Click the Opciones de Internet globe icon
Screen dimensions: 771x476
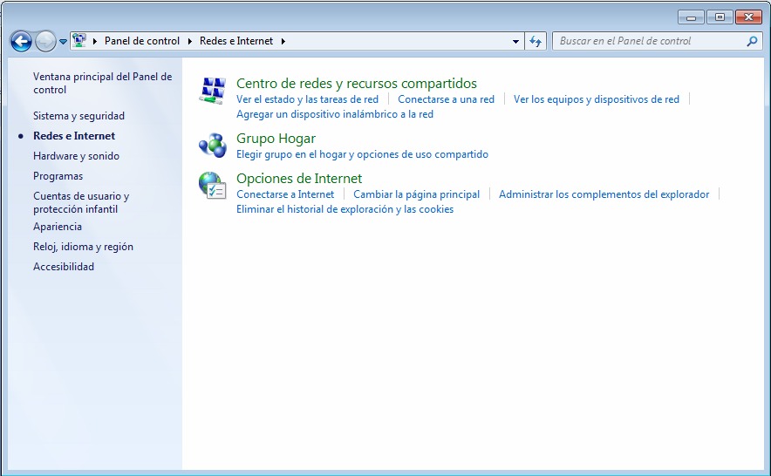click(213, 186)
